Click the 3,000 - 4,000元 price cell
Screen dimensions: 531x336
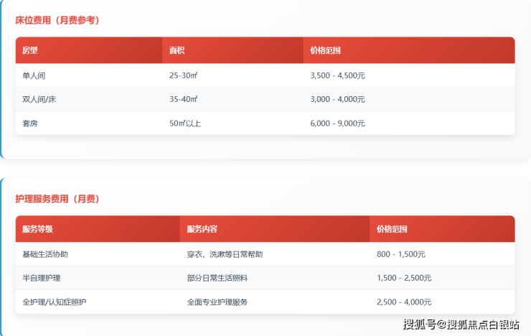337,99
